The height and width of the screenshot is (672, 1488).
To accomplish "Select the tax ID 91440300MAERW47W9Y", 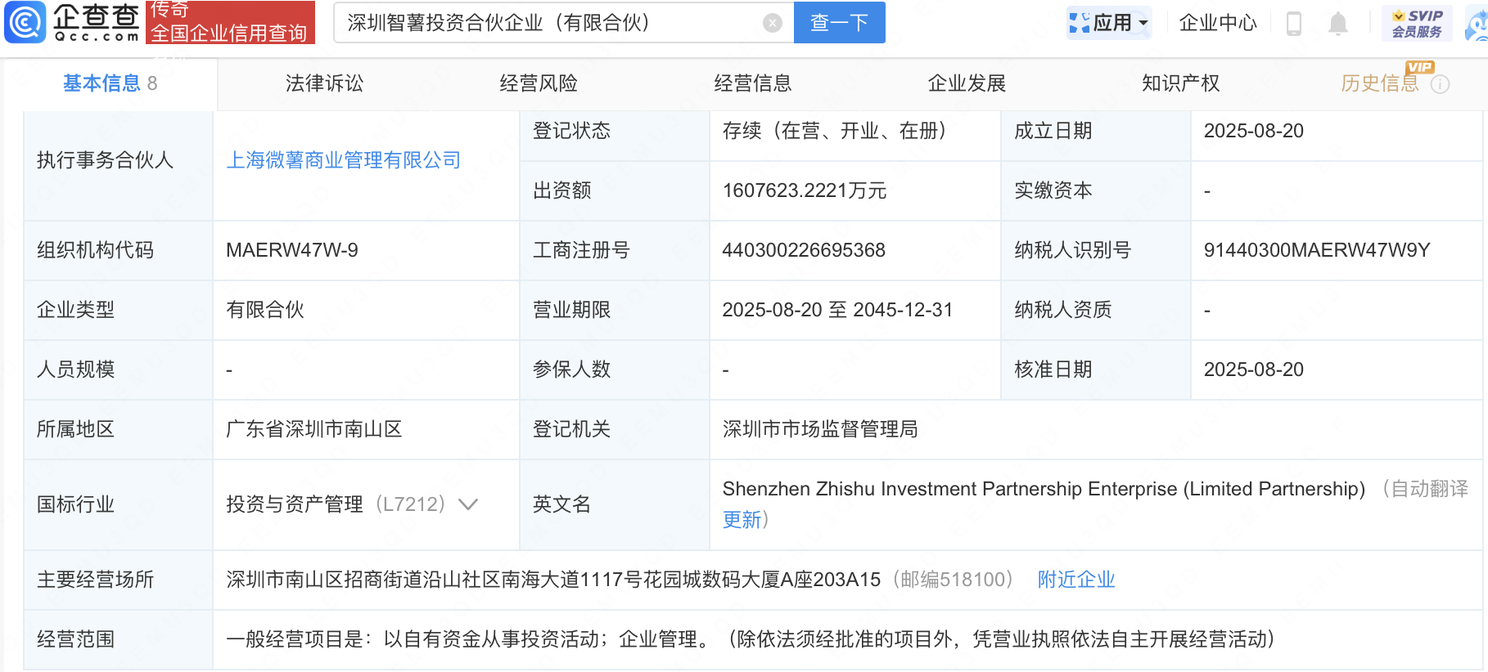I will pyautogui.click(x=1317, y=250).
